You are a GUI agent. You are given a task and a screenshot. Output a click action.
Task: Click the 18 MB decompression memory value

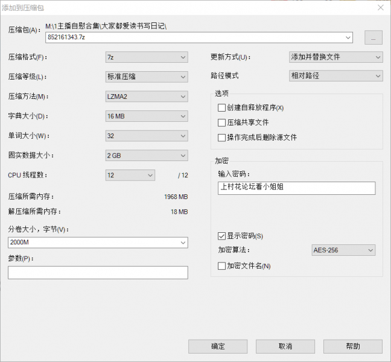[x=179, y=212]
